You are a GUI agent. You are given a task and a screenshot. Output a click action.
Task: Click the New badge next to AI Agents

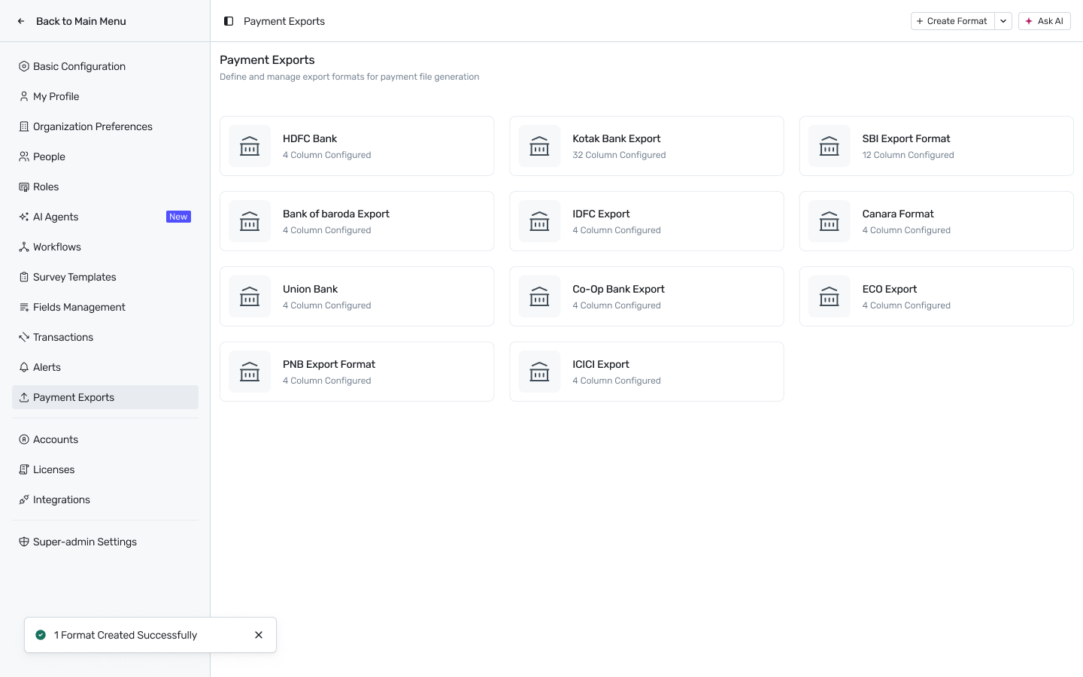[x=178, y=217]
